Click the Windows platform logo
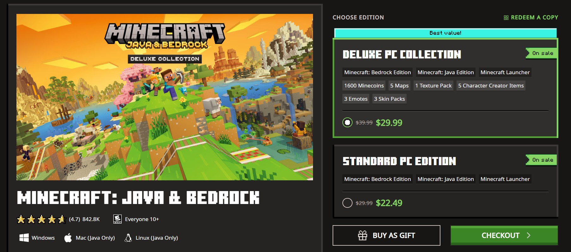The width and height of the screenshot is (571, 252). tap(24, 238)
